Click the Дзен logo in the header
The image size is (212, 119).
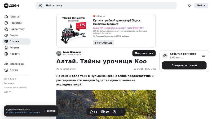[x=11, y=6]
